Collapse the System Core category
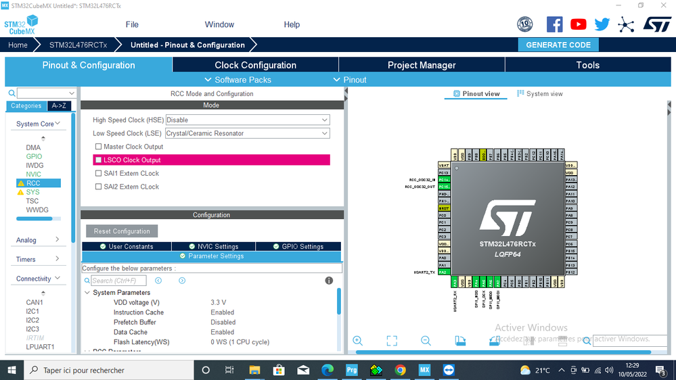676x380 pixels. point(38,124)
